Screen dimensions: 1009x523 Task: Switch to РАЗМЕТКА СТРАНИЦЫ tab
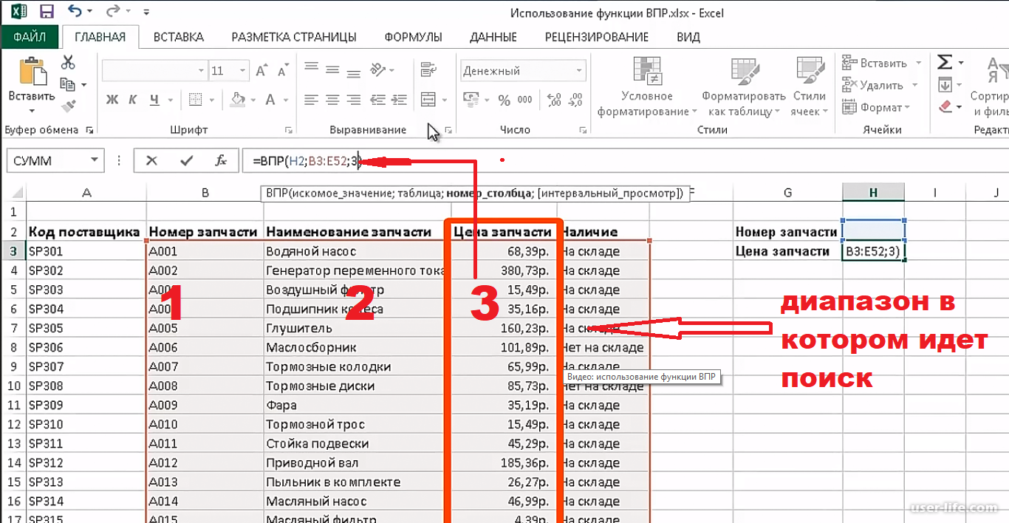click(294, 36)
